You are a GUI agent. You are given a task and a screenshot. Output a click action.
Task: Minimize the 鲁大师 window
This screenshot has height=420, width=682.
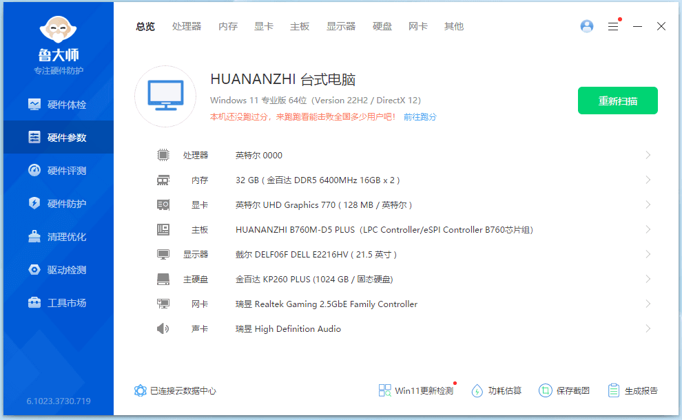pos(637,27)
